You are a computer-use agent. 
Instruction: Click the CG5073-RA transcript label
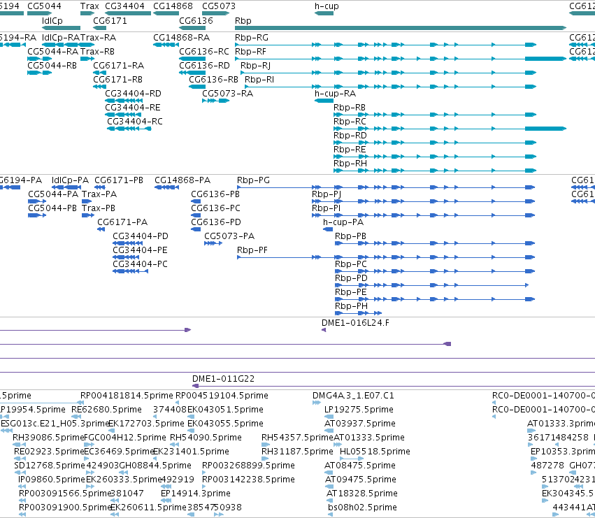pos(227,94)
